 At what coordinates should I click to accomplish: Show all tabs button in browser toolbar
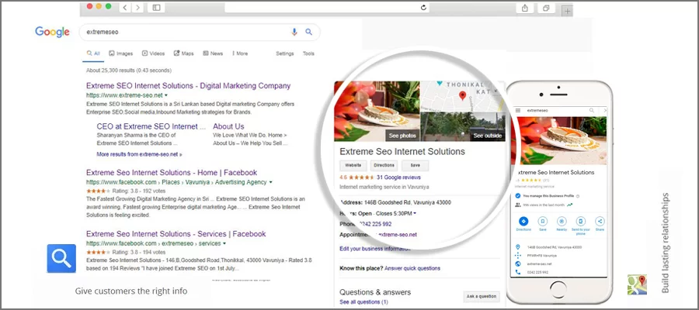pos(546,8)
